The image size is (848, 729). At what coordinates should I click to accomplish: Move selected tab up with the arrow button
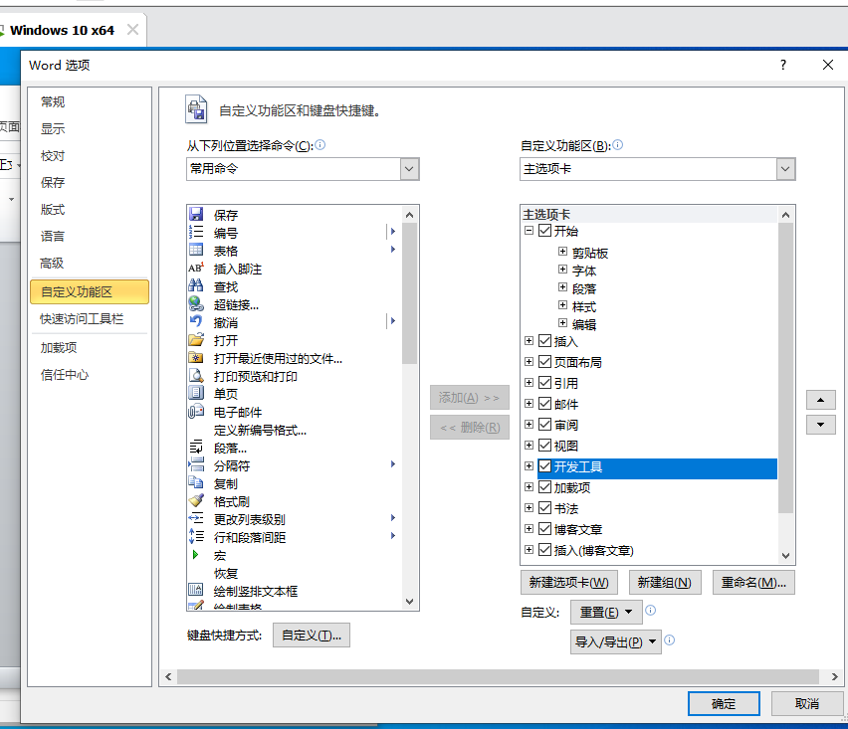point(820,400)
